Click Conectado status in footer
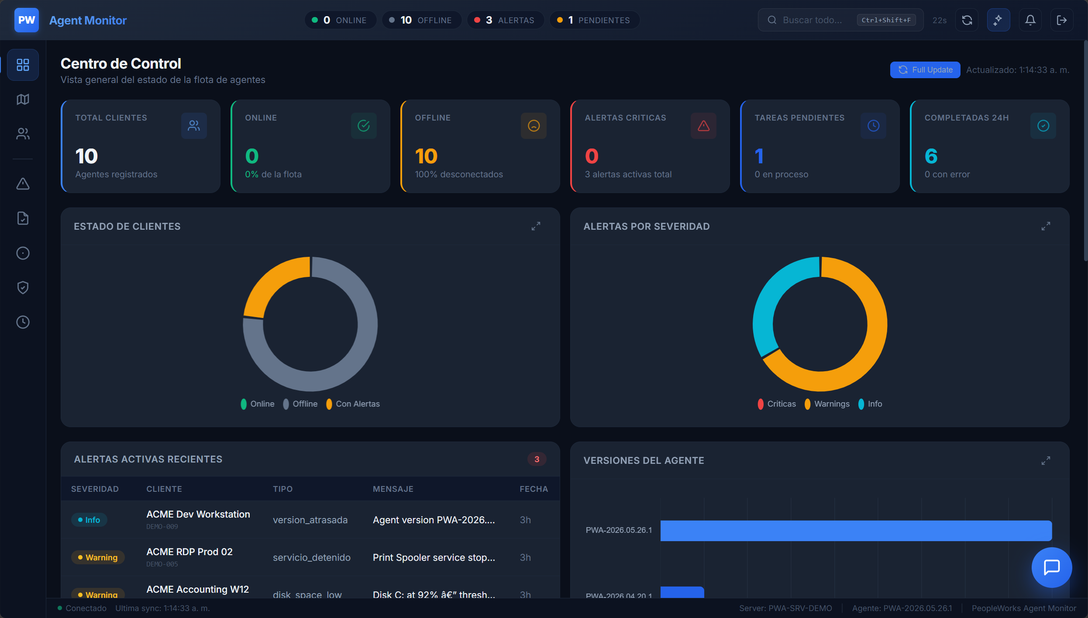Image resolution: width=1088 pixels, height=618 pixels. tap(82, 608)
